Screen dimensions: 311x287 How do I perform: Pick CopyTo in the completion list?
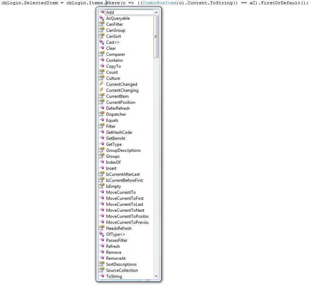pyautogui.click(x=114, y=66)
